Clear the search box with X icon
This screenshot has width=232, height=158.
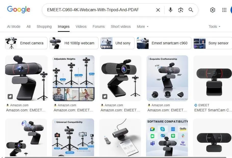click(x=158, y=10)
